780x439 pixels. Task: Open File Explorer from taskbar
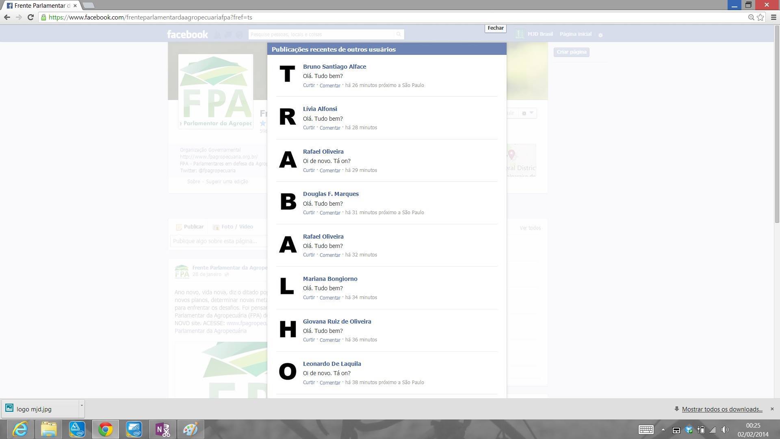click(48, 429)
